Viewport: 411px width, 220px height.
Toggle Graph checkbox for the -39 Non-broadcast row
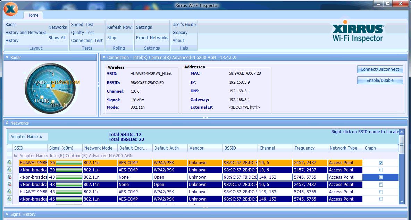click(x=380, y=170)
